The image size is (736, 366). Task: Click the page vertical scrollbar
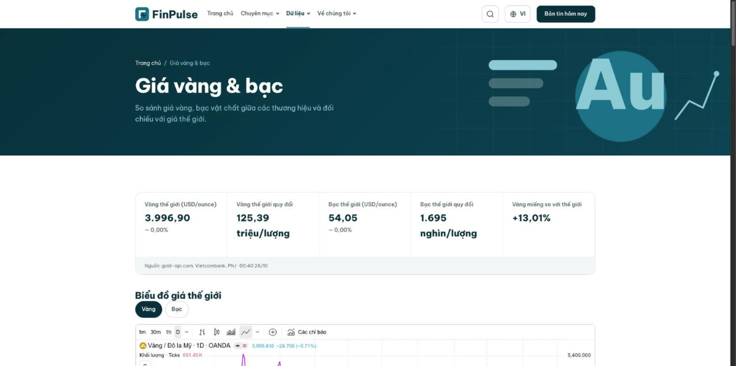[732, 23]
